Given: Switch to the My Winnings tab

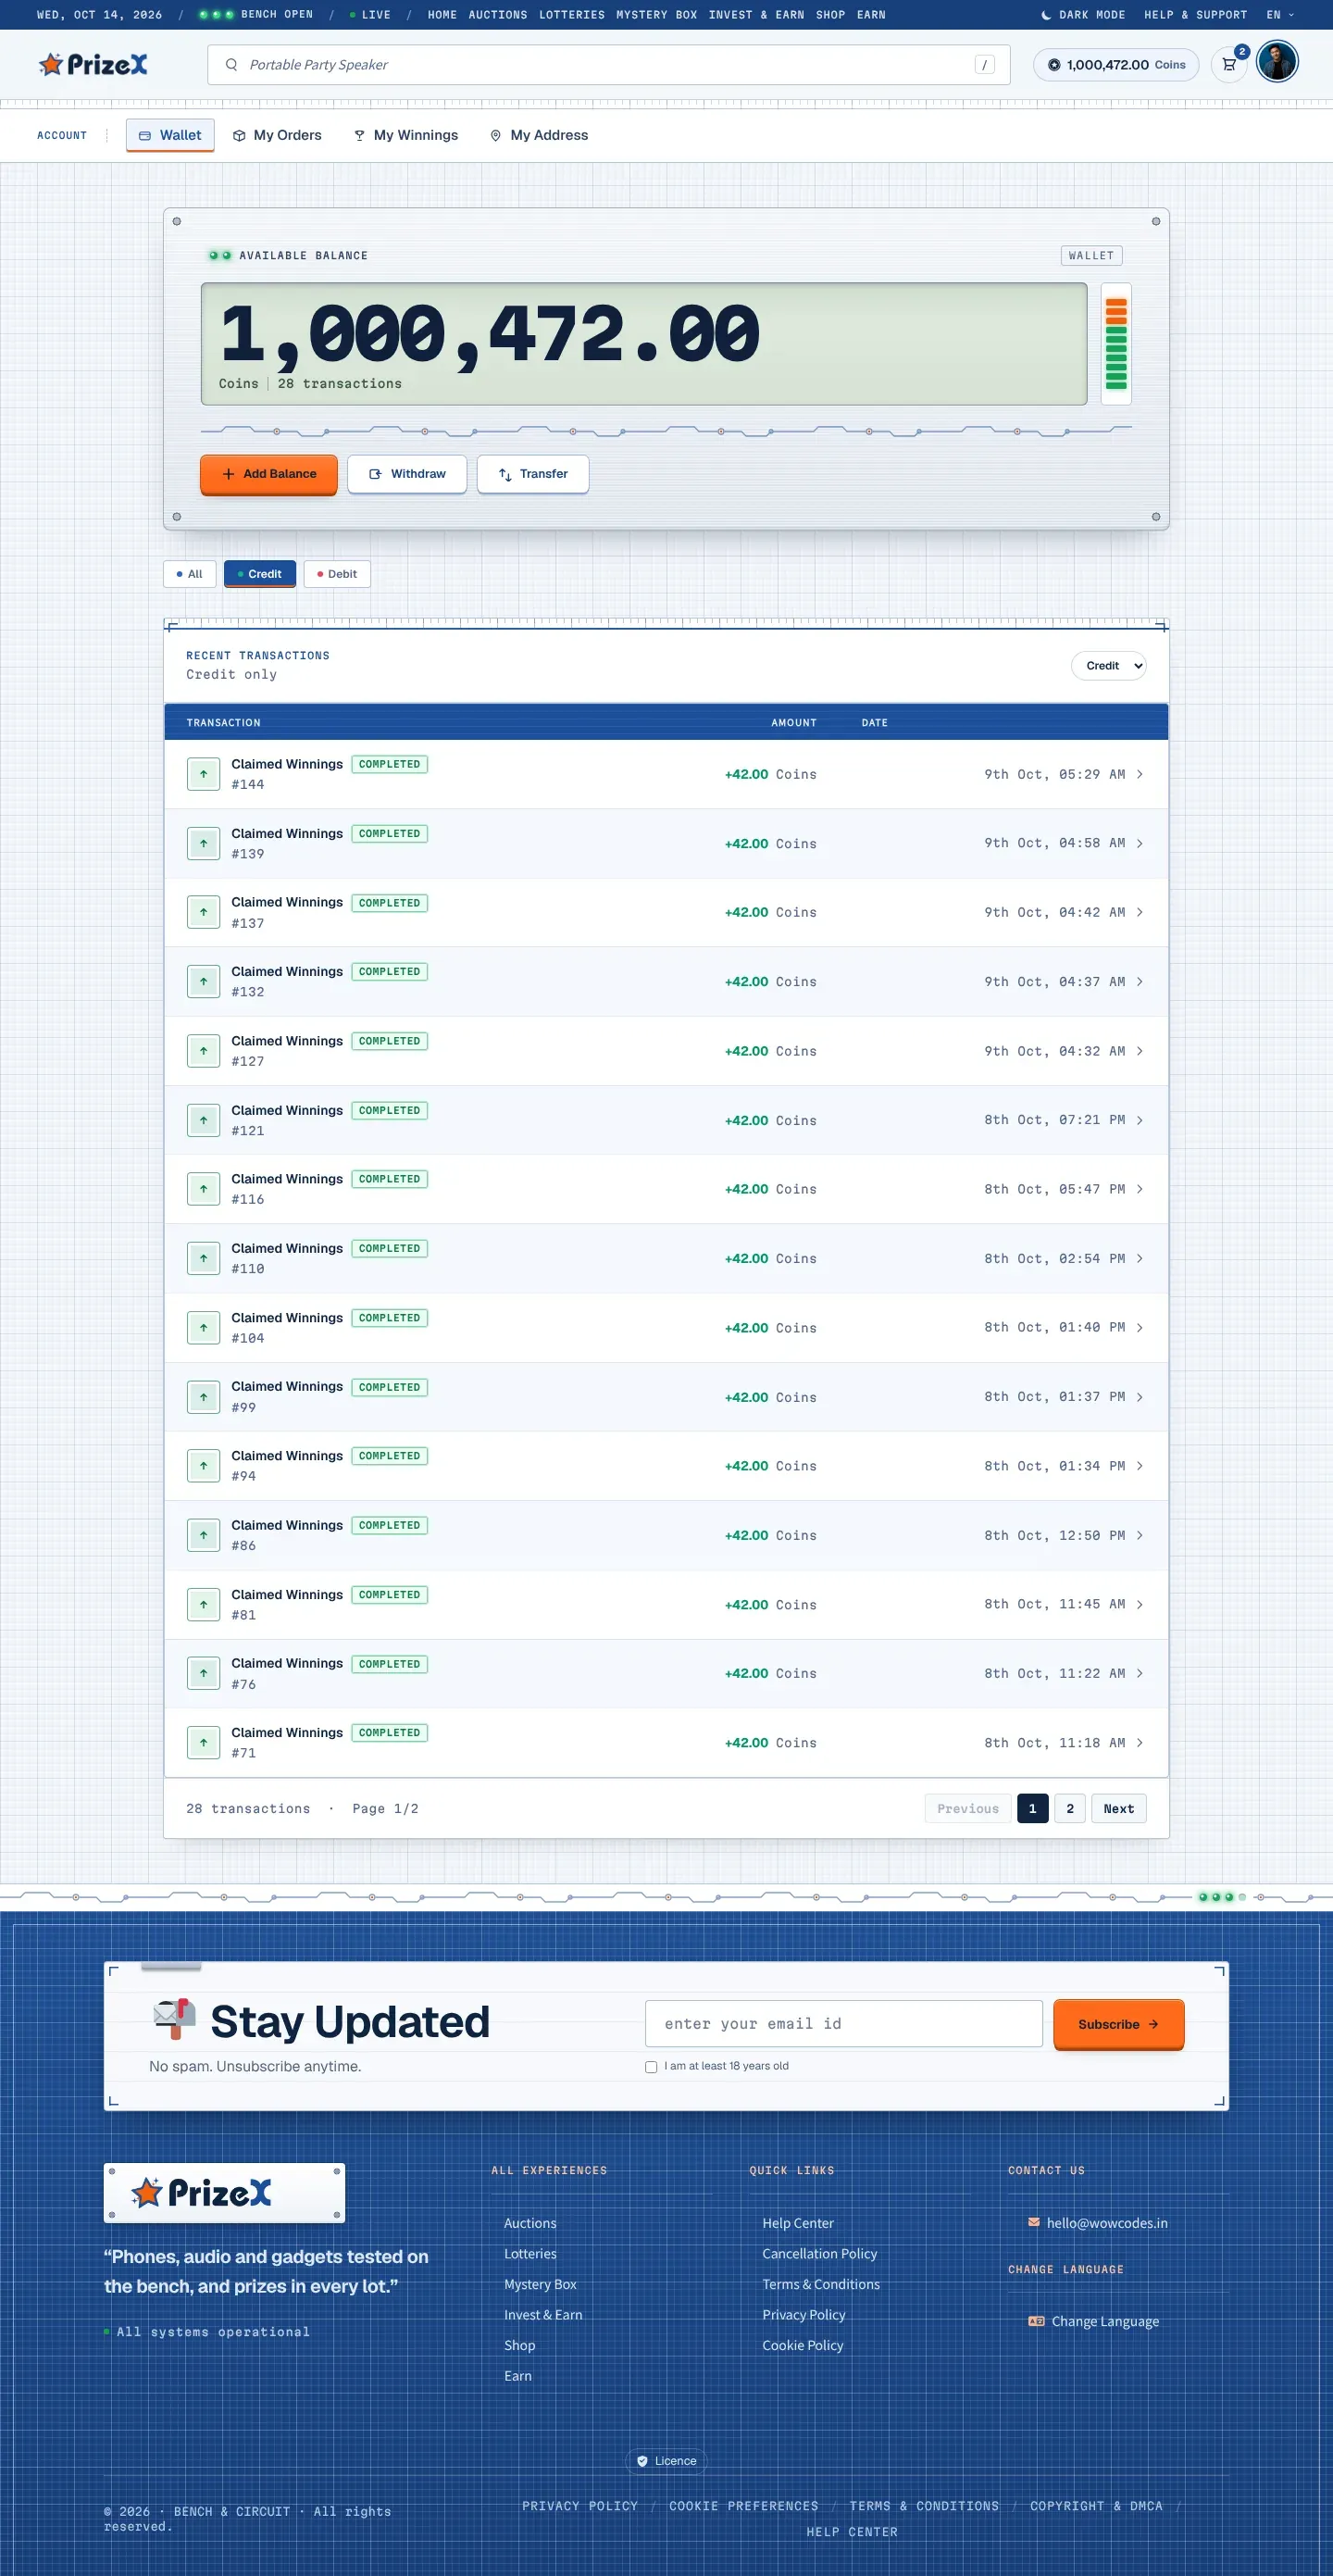Looking at the screenshot, I should pyautogui.click(x=406, y=135).
